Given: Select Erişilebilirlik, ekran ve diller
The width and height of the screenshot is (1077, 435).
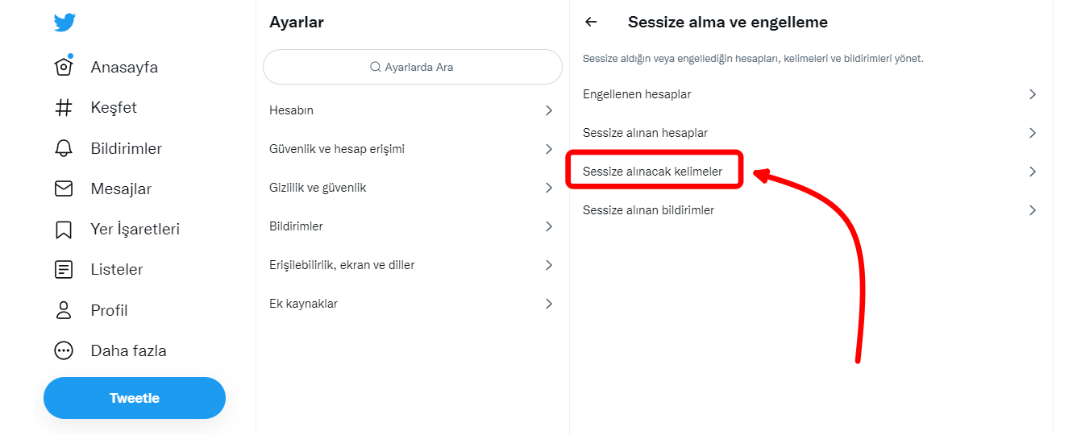Looking at the screenshot, I should pyautogui.click(x=342, y=265).
